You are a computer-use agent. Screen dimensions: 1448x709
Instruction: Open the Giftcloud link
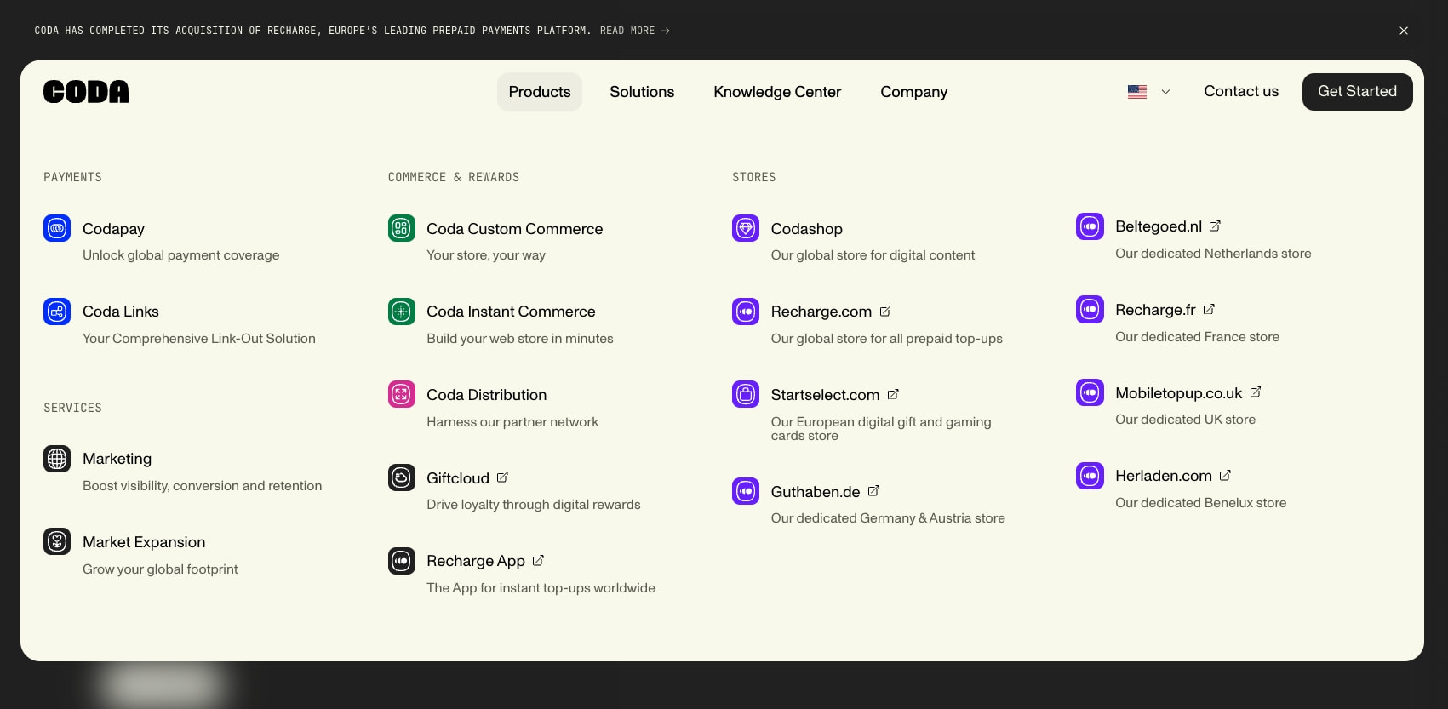click(x=458, y=478)
